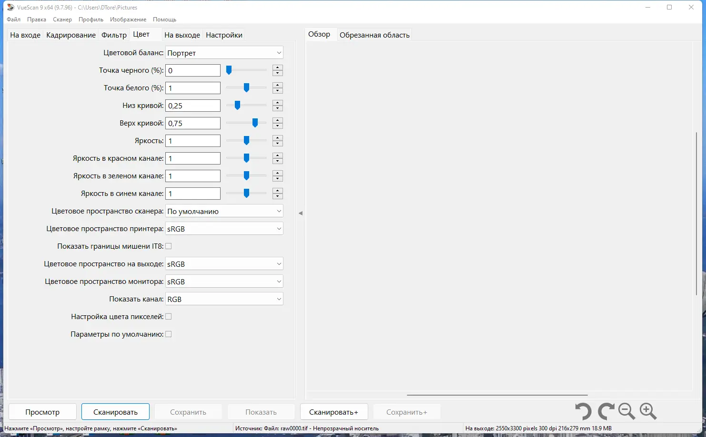Image resolution: width=706 pixels, height=437 pixels.
Task: Expand the Показать канал dropdown
Action: [224, 299]
